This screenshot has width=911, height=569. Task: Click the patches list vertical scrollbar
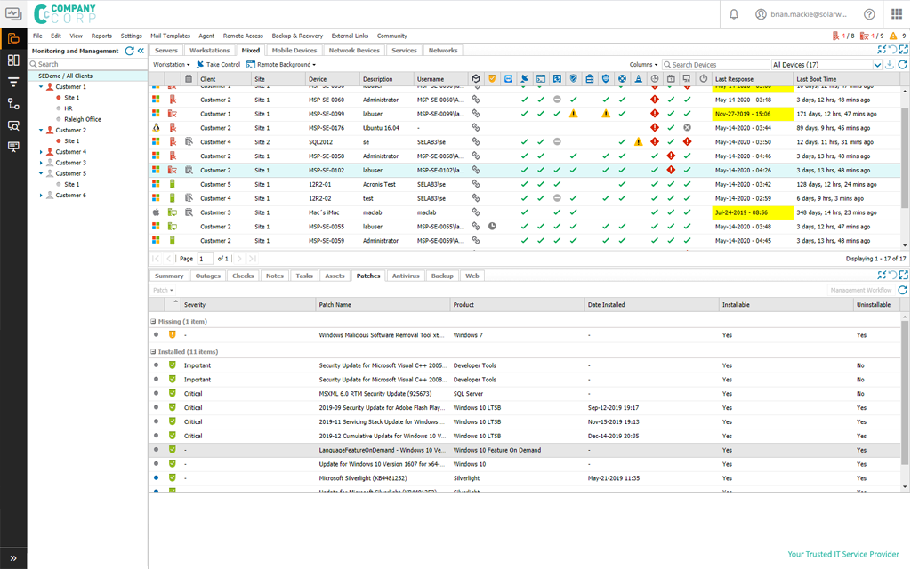905,393
